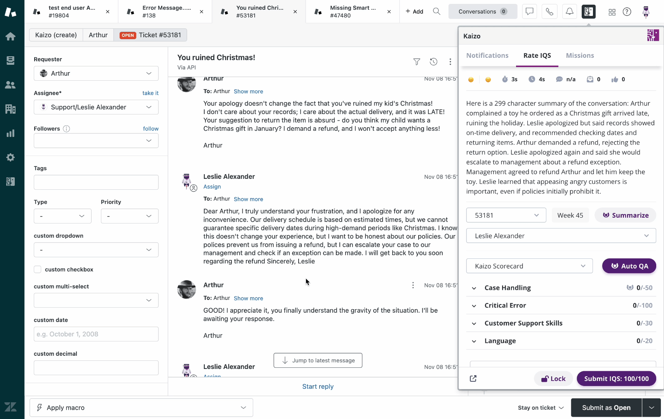
Task: Open the Home icon in sidebar
Action: coord(10,36)
